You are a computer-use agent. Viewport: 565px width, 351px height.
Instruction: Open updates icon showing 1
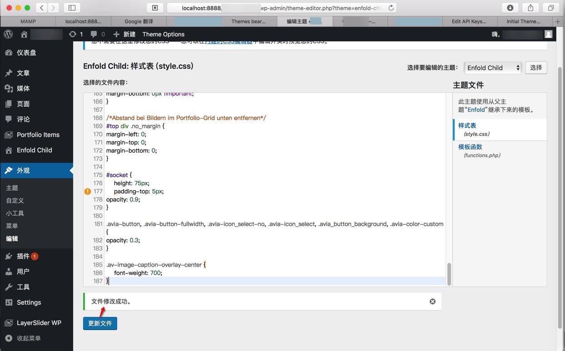[76, 34]
